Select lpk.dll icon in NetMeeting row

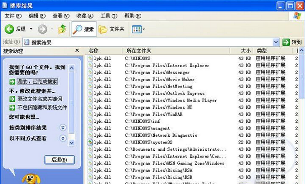90,86
